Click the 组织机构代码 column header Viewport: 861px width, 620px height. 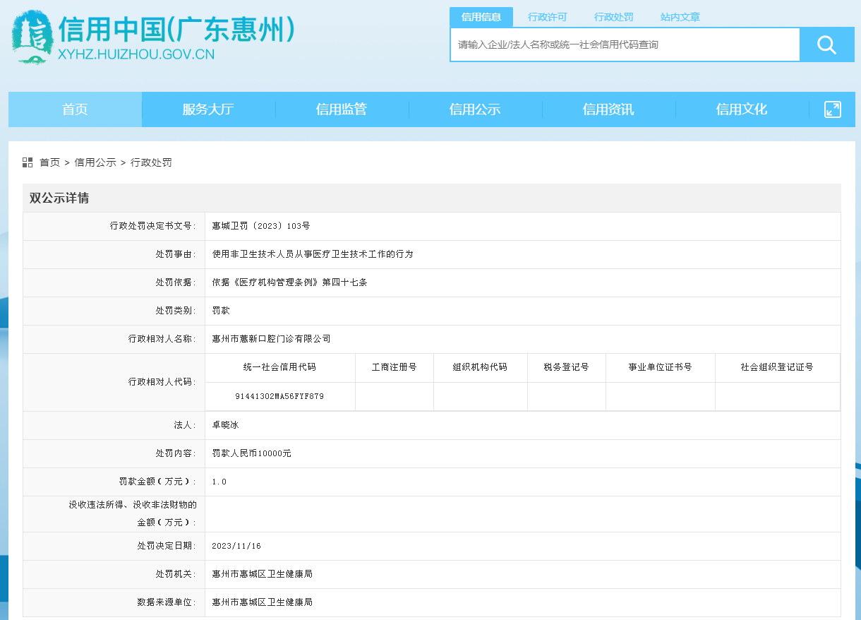[480, 367]
